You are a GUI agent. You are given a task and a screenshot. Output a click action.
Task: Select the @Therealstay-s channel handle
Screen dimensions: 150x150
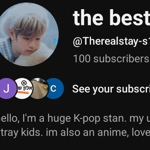[111, 41]
